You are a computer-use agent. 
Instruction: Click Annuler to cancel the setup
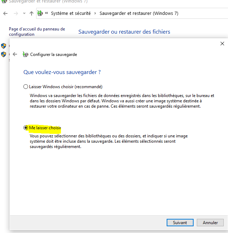pos(210,223)
